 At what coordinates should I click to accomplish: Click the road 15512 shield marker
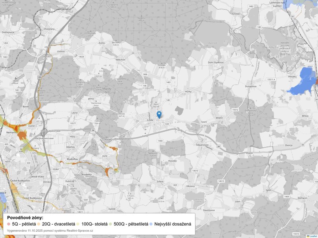coord(235,109)
